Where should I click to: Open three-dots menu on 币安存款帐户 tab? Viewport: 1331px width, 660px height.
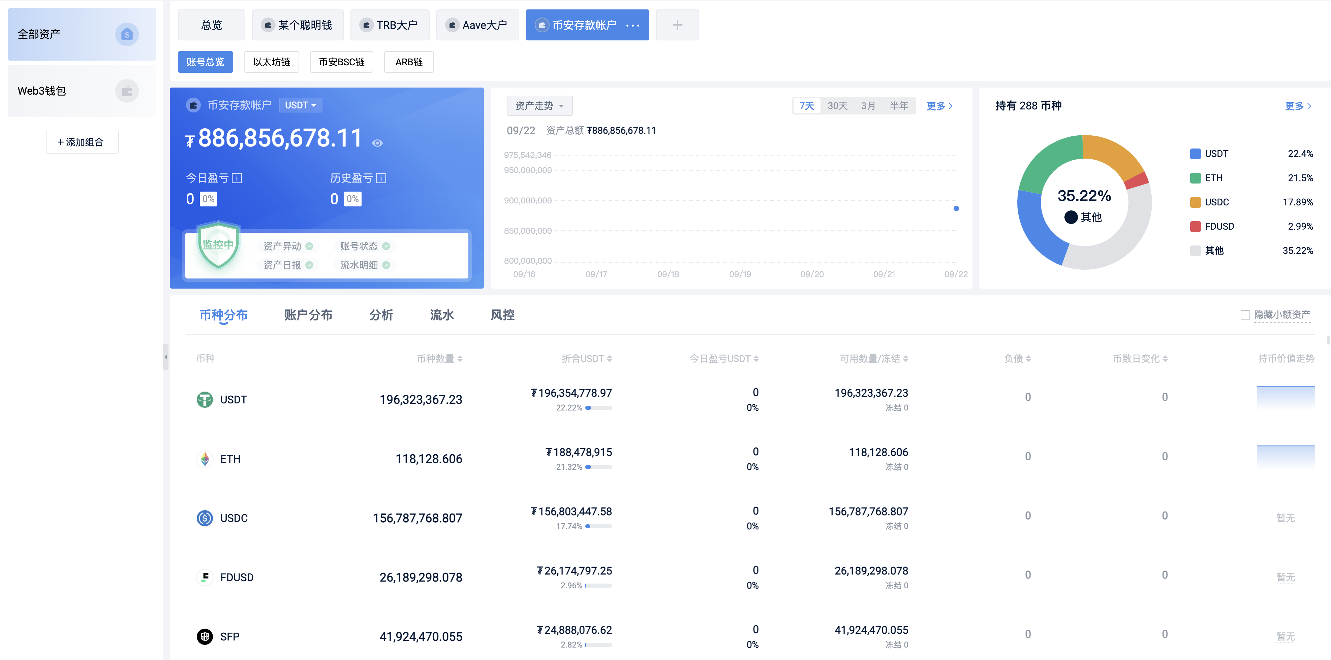click(632, 25)
